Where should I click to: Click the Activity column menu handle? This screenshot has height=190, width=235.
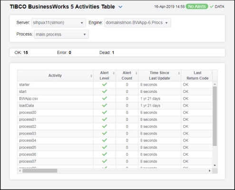(x=91, y=76)
